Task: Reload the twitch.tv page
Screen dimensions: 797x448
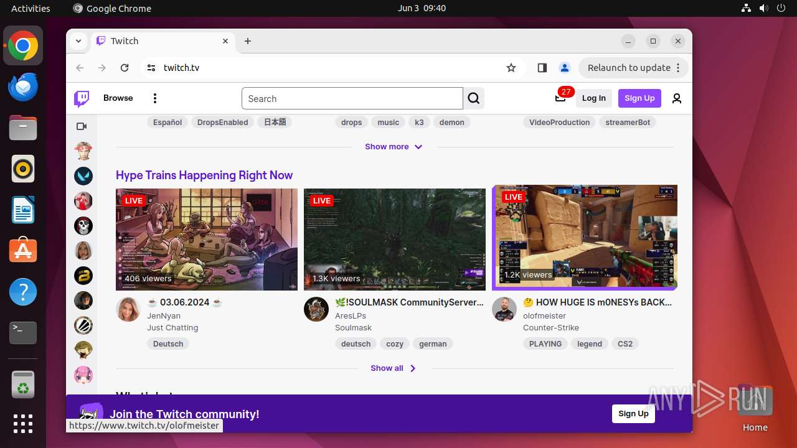Action: pos(125,68)
